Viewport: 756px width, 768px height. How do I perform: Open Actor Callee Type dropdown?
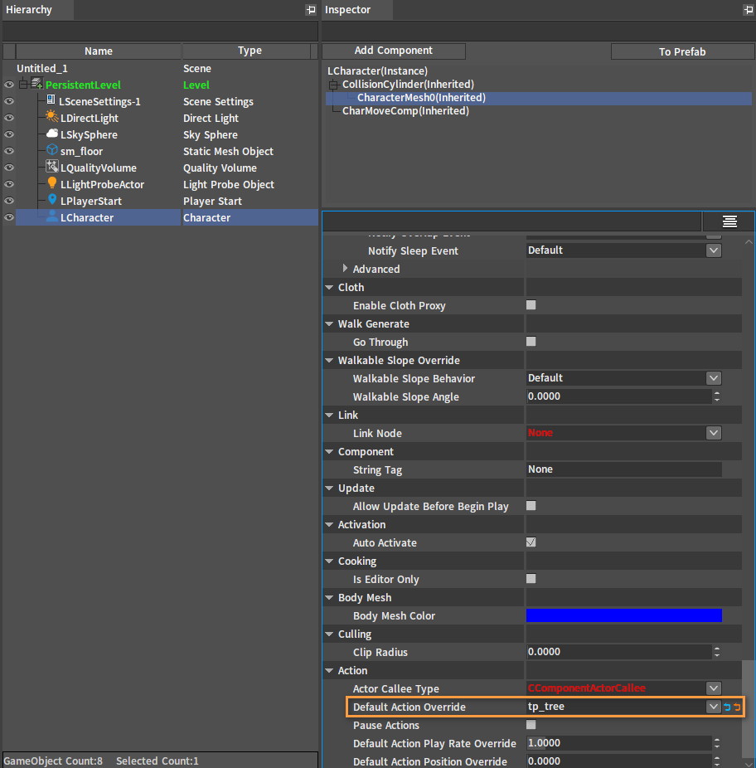pos(714,688)
